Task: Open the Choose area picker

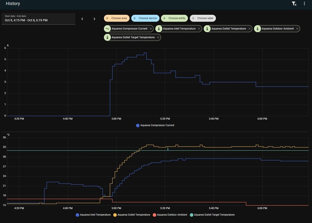Action: coord(117,18)
